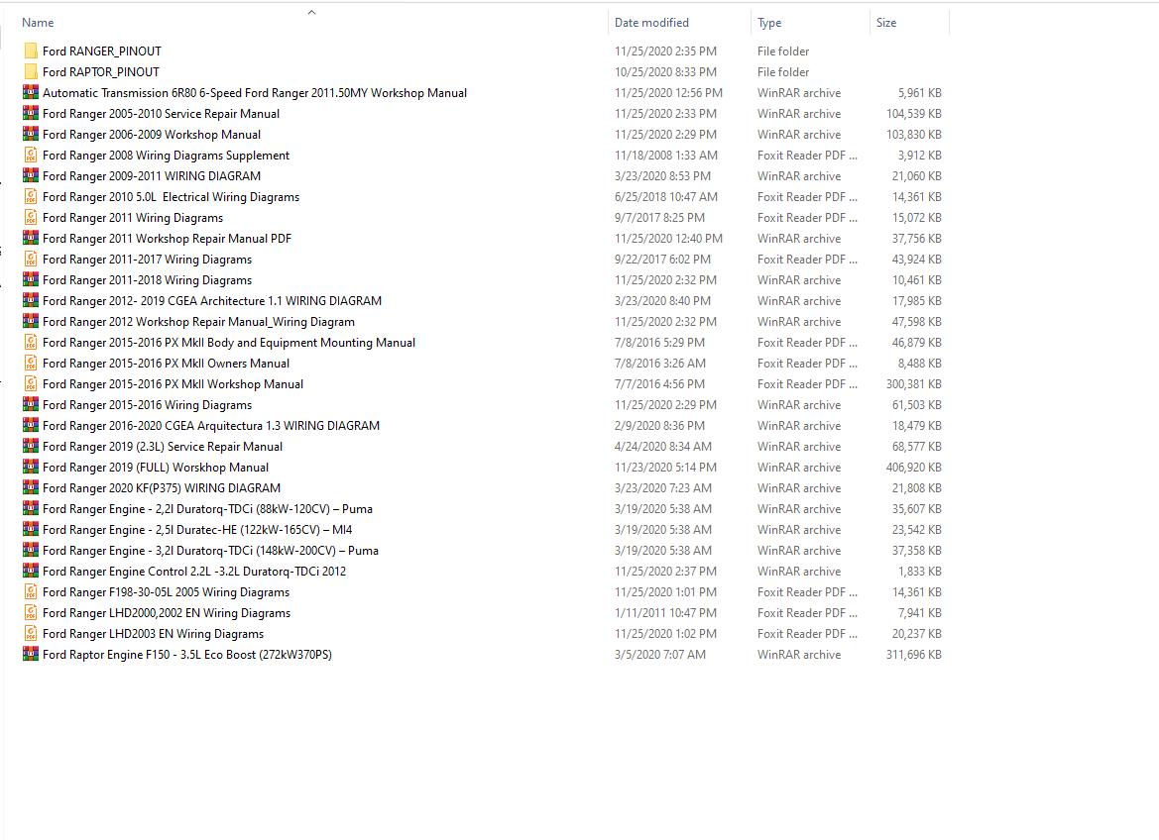Click PDF icon of Ford Ranger 2011-2017 Wiring Diagrams
Viewport: 1159px width, 840px height.
pos(31,259)
